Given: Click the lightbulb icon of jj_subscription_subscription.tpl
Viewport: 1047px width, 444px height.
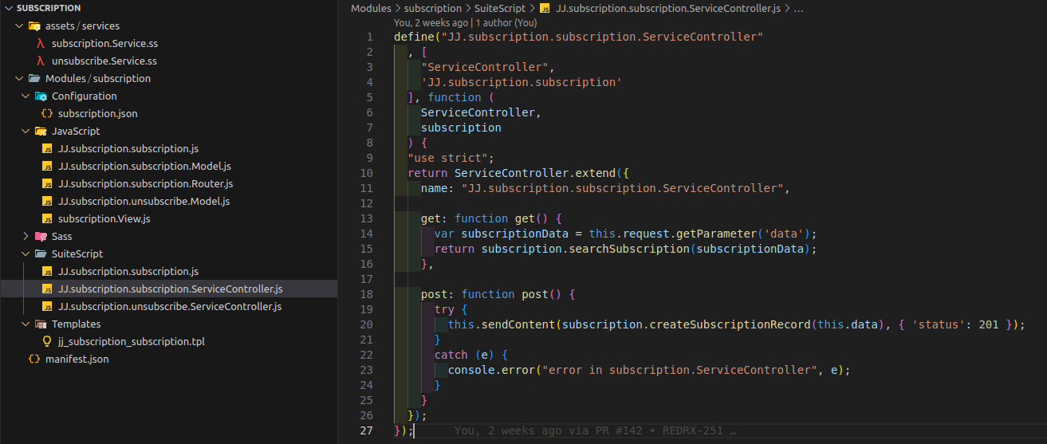Looking at the screenshot, I should 47,342.
